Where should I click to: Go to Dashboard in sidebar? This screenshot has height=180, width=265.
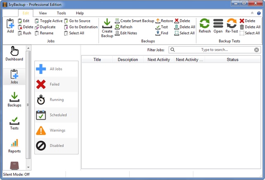click(14, 54)
